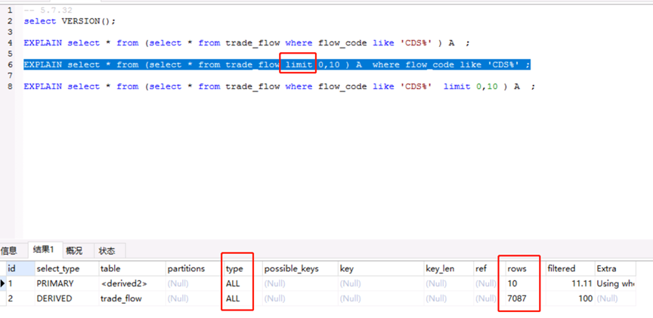Screen dimensions: 653x318
Task: Click the partitions (Null) cell in DERIVED row
Action: tap(194, 298)
